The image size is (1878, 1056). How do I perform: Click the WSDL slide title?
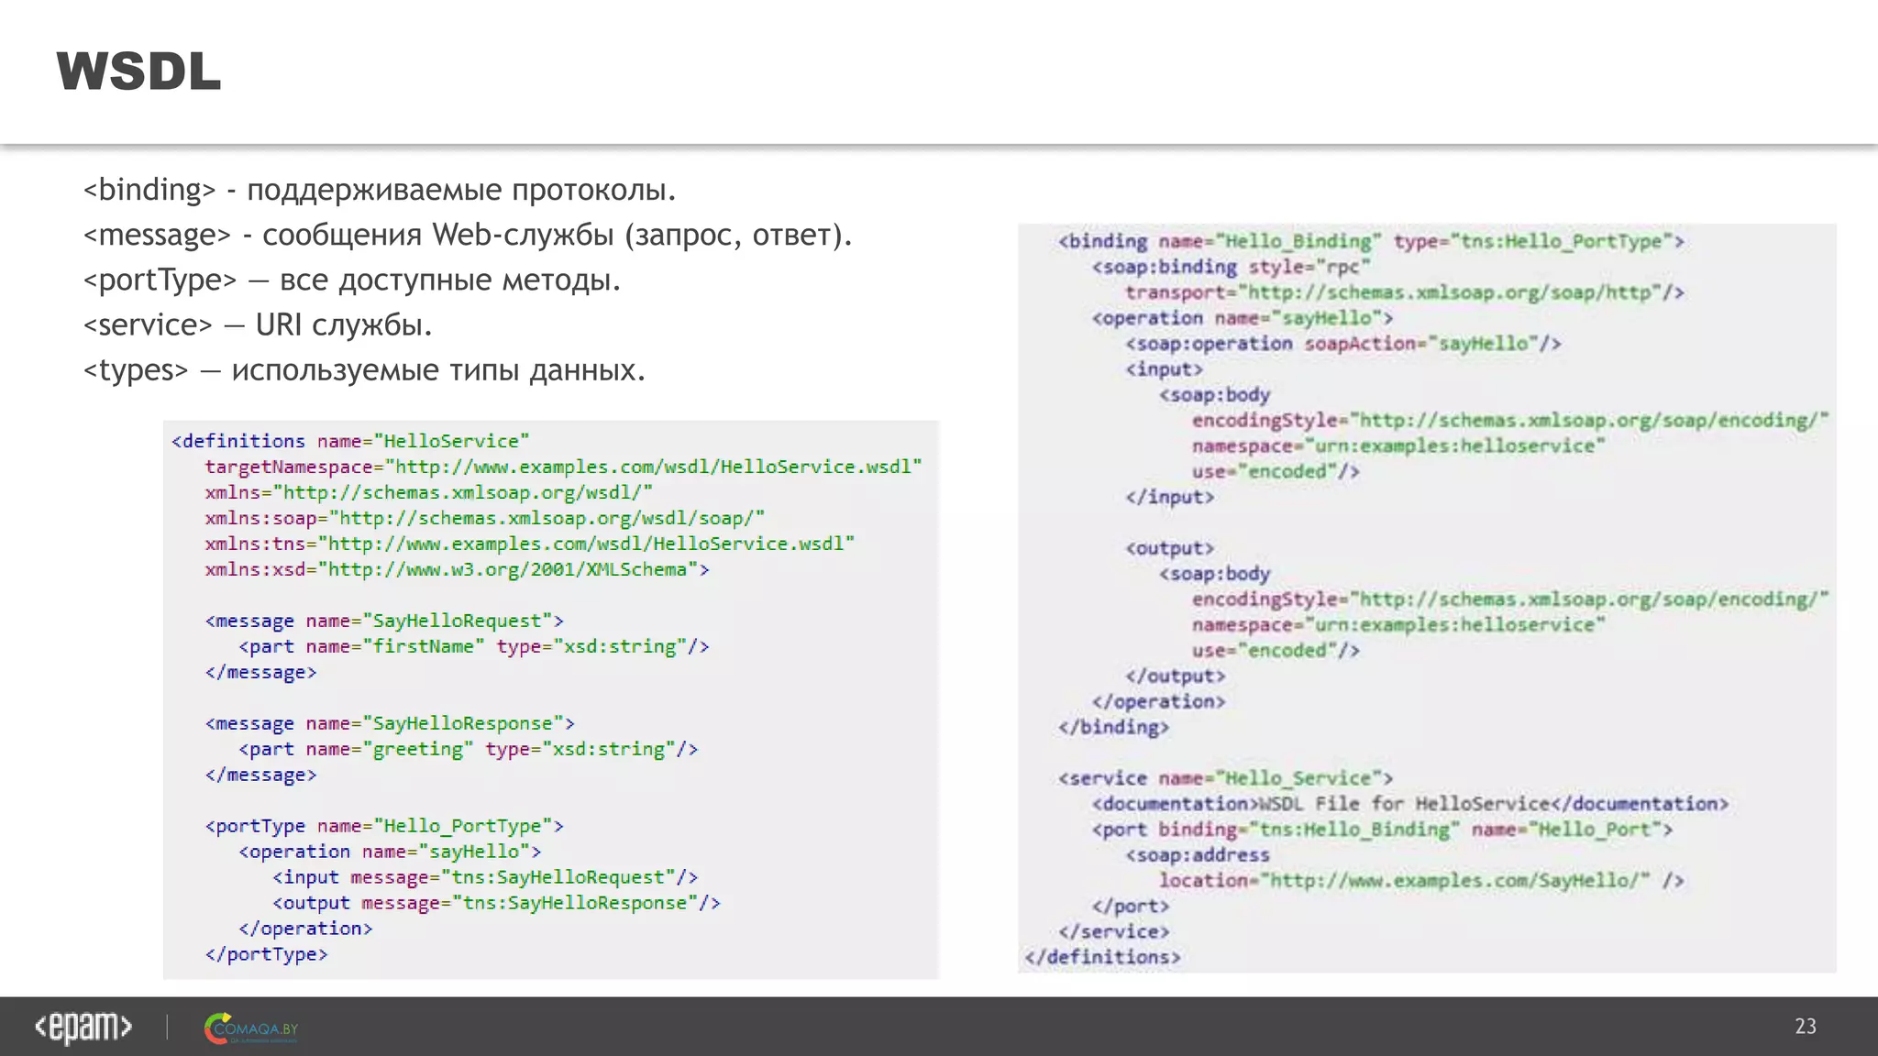click(138, 71)
